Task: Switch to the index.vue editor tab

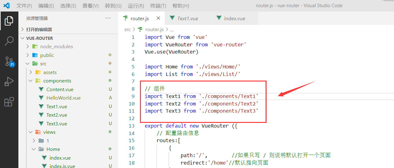Action: pos(235,18)
